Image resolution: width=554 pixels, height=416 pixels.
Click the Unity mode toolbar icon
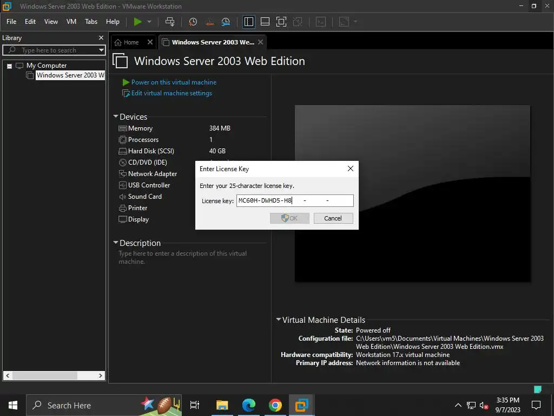click(298, 22)
